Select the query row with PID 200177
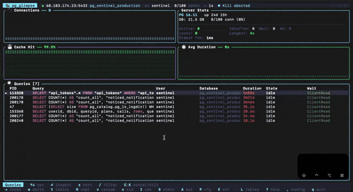This screenshot has height=192, width=353. [176, 116]
